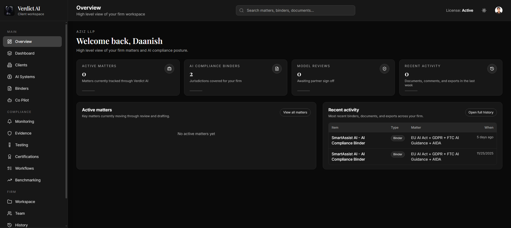Open the Team page in sidebar

pyautogui.click(x=20, y=213)
